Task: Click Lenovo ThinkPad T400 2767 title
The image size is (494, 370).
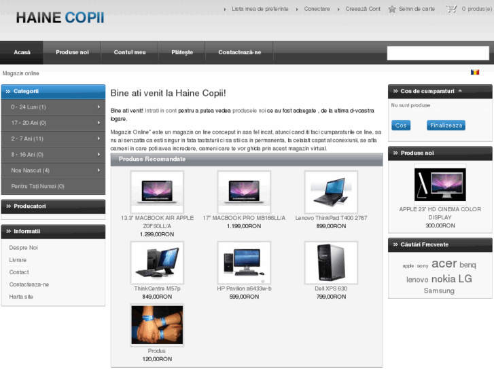Action: (331, 218)
